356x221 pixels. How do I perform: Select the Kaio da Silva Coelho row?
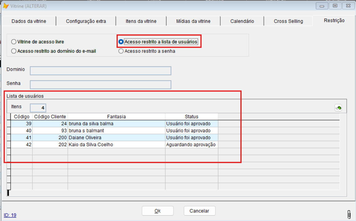pyautogui.click(x=91, y=145)
